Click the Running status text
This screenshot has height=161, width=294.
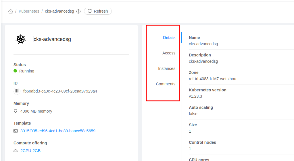point(27,71)
